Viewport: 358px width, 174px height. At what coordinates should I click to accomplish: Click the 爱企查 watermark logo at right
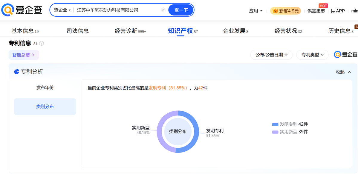345,55
